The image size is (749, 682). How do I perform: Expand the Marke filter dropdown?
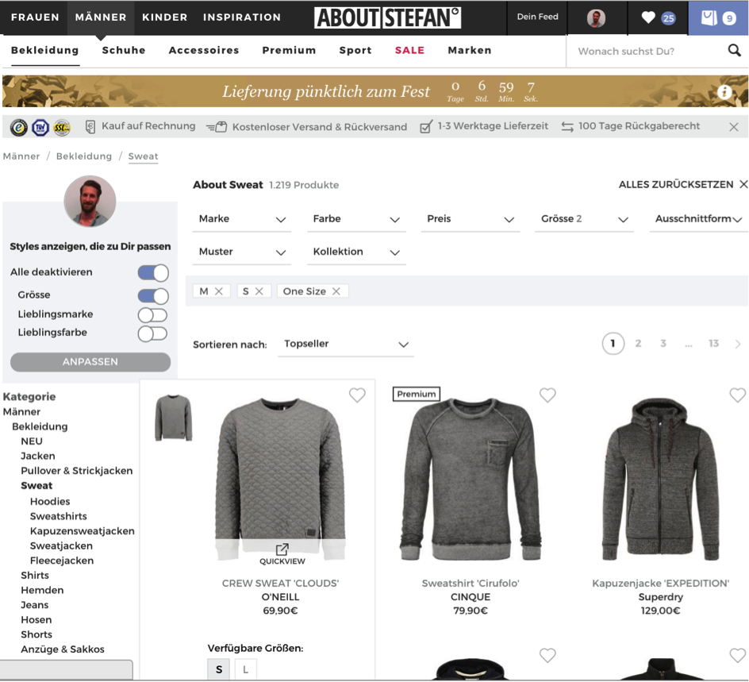coord(242,219)
